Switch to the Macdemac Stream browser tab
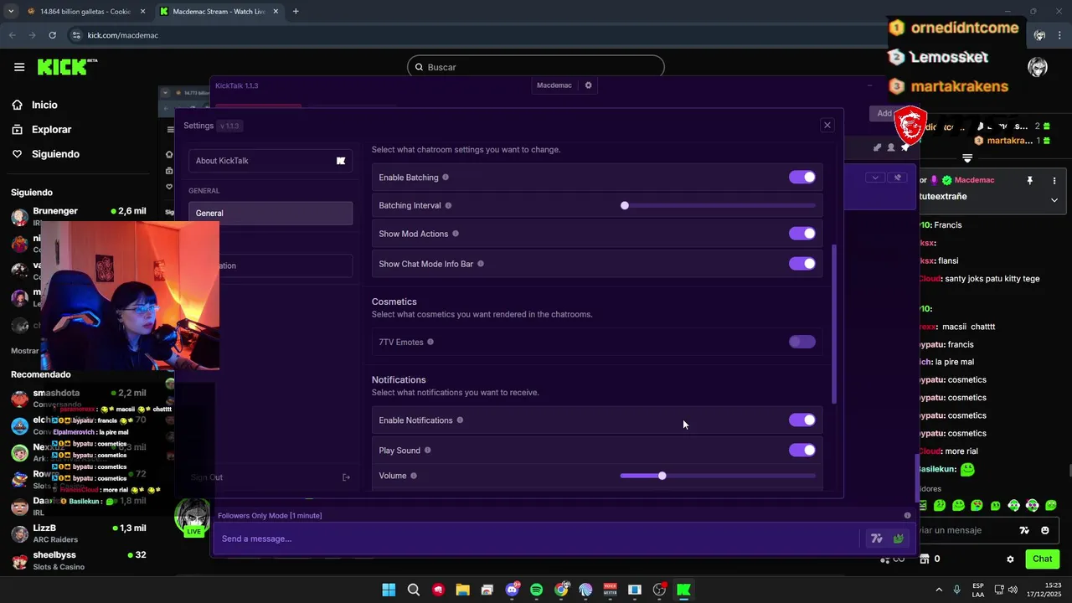Screen dimensions: 1072x603 (x=219, y=12)
